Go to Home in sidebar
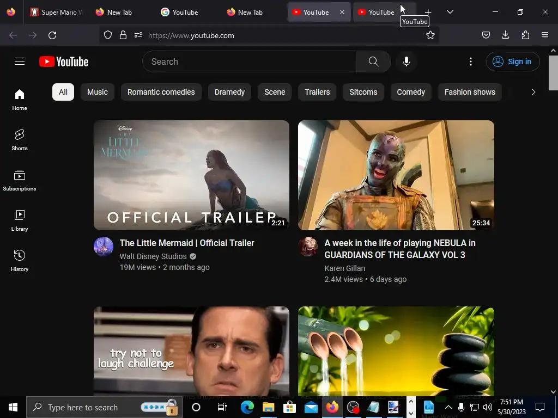Viewport: 558px width, 418px height. 20,100
